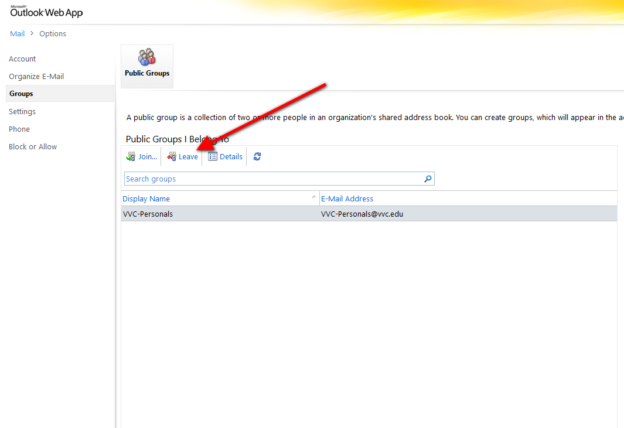624x428 pixels.
Task: Open the Block or Allow section
Action: click(x=33, y=147)
